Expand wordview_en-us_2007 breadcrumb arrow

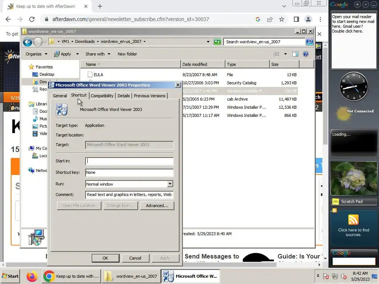(x=145, y=41)
